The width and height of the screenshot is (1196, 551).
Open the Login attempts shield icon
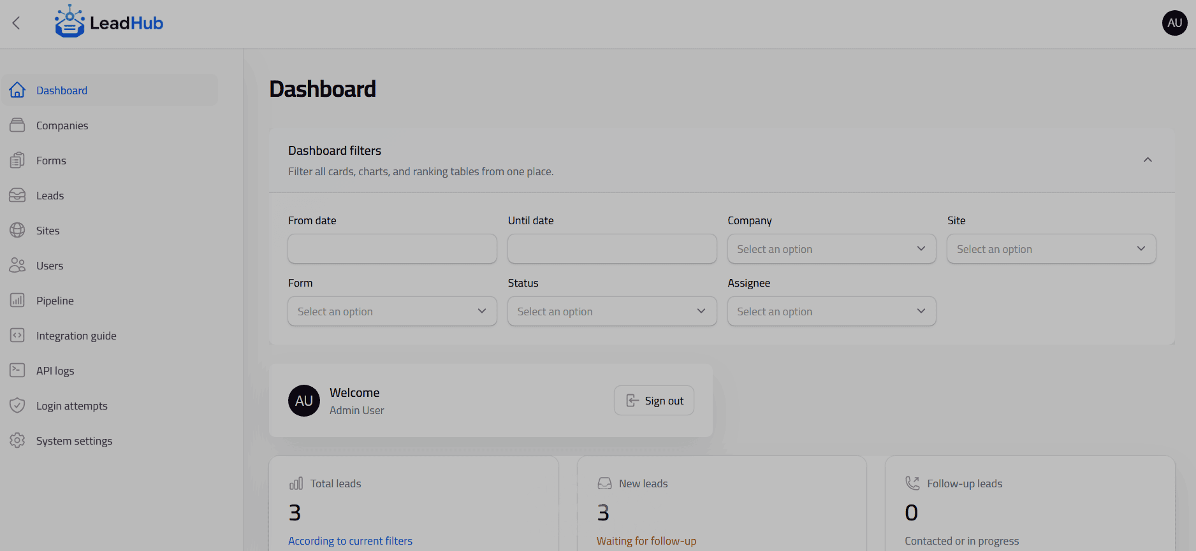(x=17, y=406)
